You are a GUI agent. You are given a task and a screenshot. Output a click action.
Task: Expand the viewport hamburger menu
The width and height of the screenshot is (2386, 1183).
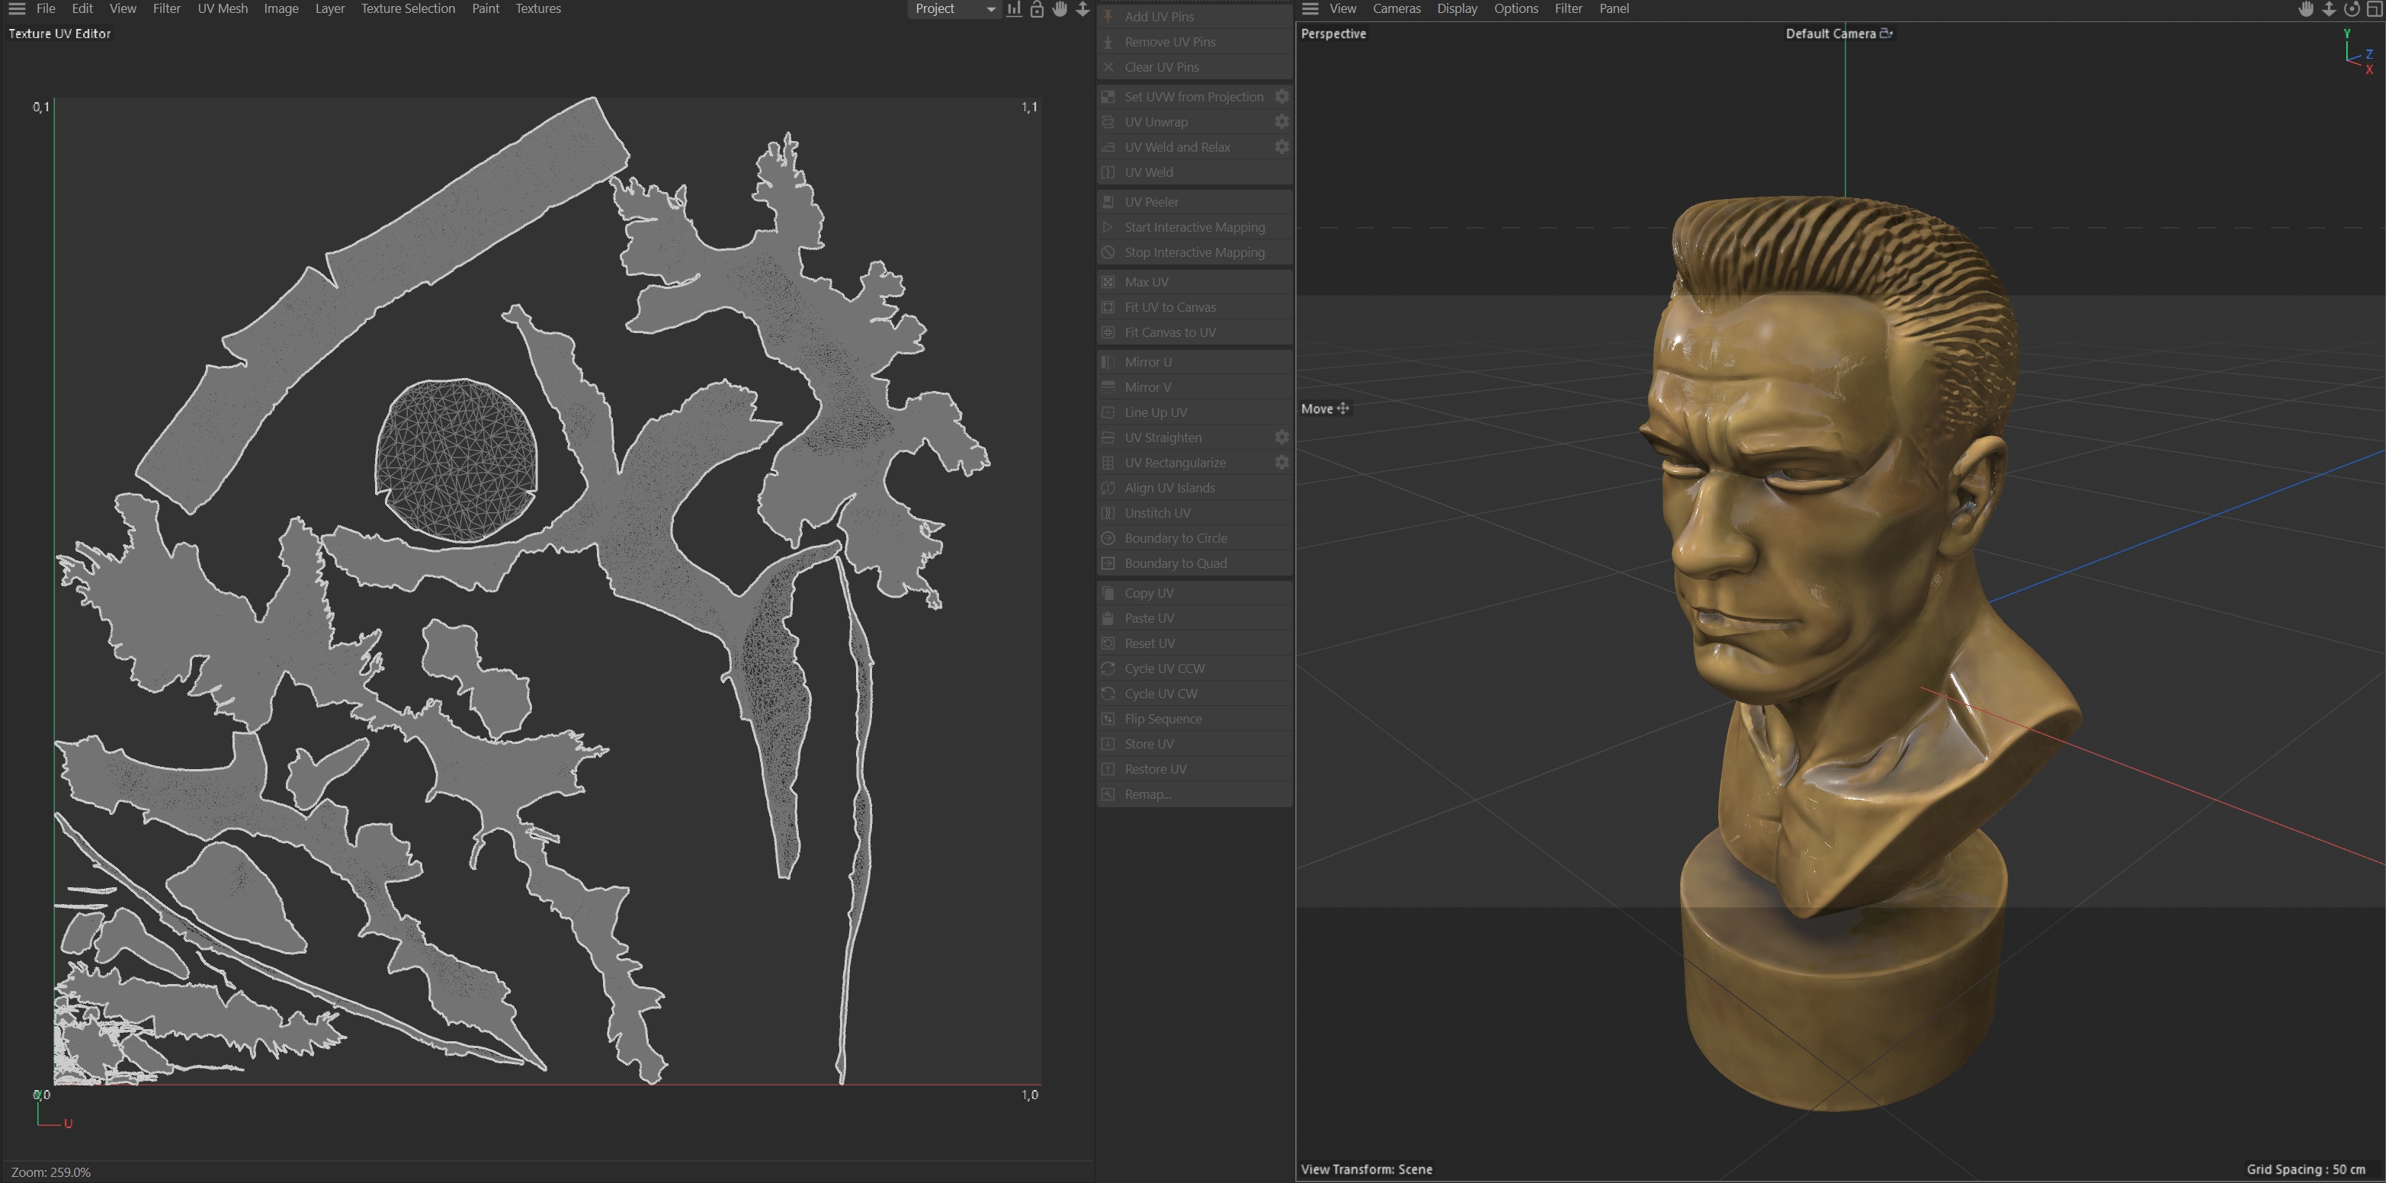pos(1310,8)
